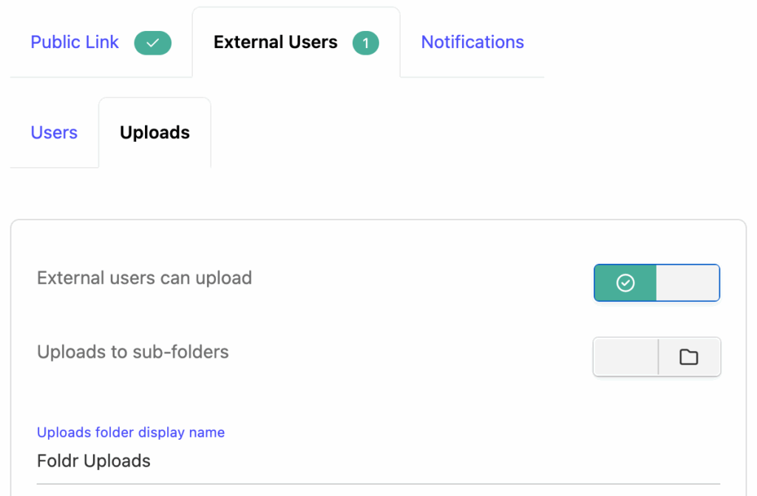Image resolution: width=757 pixels, height=496 pixels.
Task: Enable the Uploads to sub-folders toggle
Action: (656, 357)
